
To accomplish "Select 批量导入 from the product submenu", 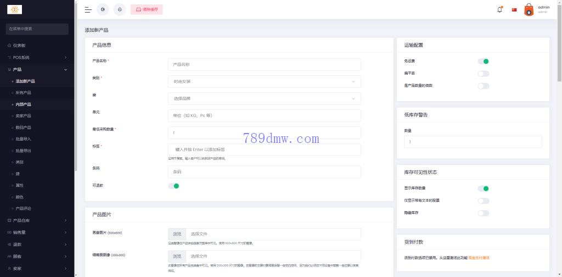I will click(24, 139).
